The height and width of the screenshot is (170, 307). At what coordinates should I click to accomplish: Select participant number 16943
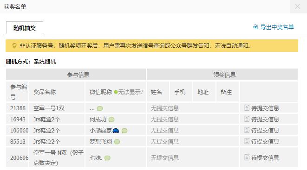click(x=18, y=119)
